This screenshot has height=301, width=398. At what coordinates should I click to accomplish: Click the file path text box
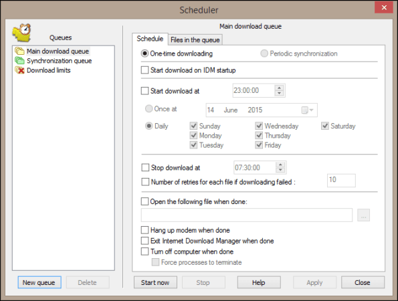tap(247, 215)
